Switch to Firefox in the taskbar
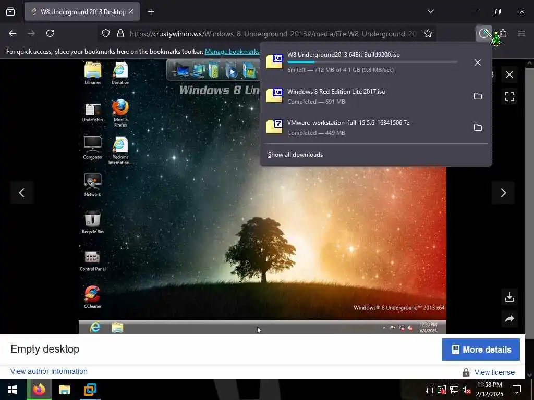Viewport: 534px width, 400px height. pos(39,390)
